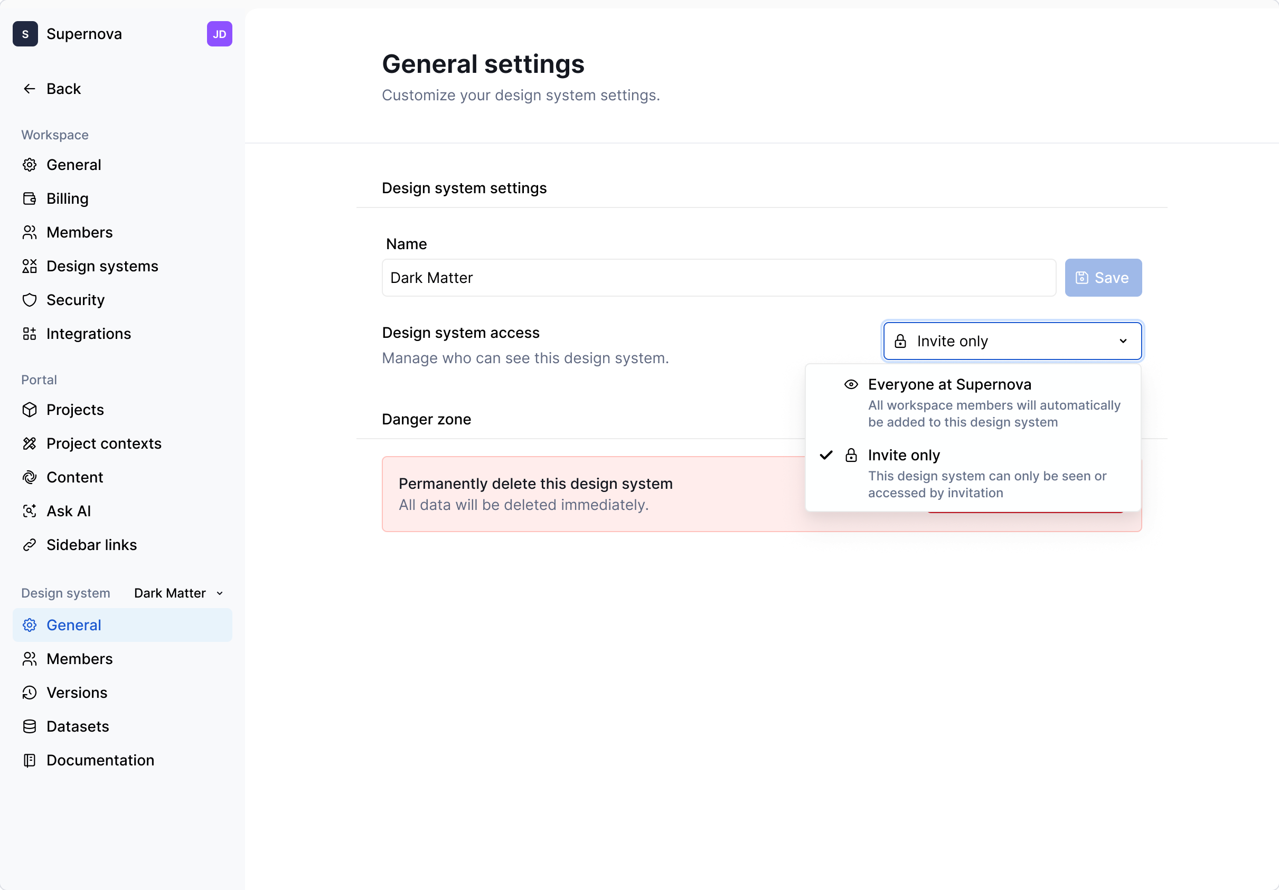Keep Invite only selected in access menu
1279x890 pixels.
coord(904,455)
